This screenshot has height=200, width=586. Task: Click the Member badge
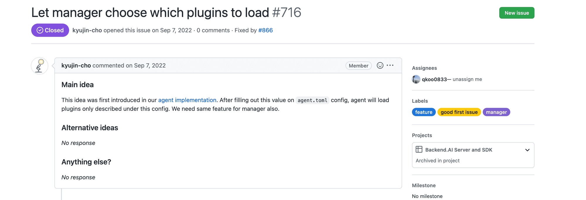point(358,66)
